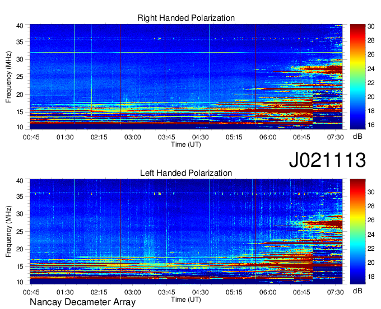Click "03:45" tick on Left Handed time axis

pyautogui.click(x=166, y=292)
